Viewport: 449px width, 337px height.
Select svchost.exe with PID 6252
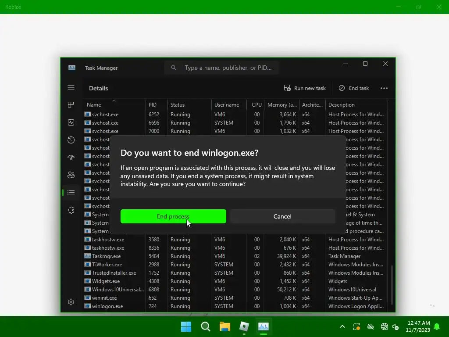tap(235, 115)
